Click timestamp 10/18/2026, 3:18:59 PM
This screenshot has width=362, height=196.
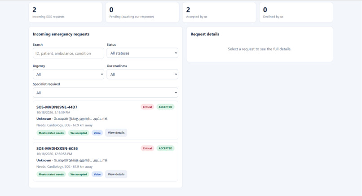(53, 113)
